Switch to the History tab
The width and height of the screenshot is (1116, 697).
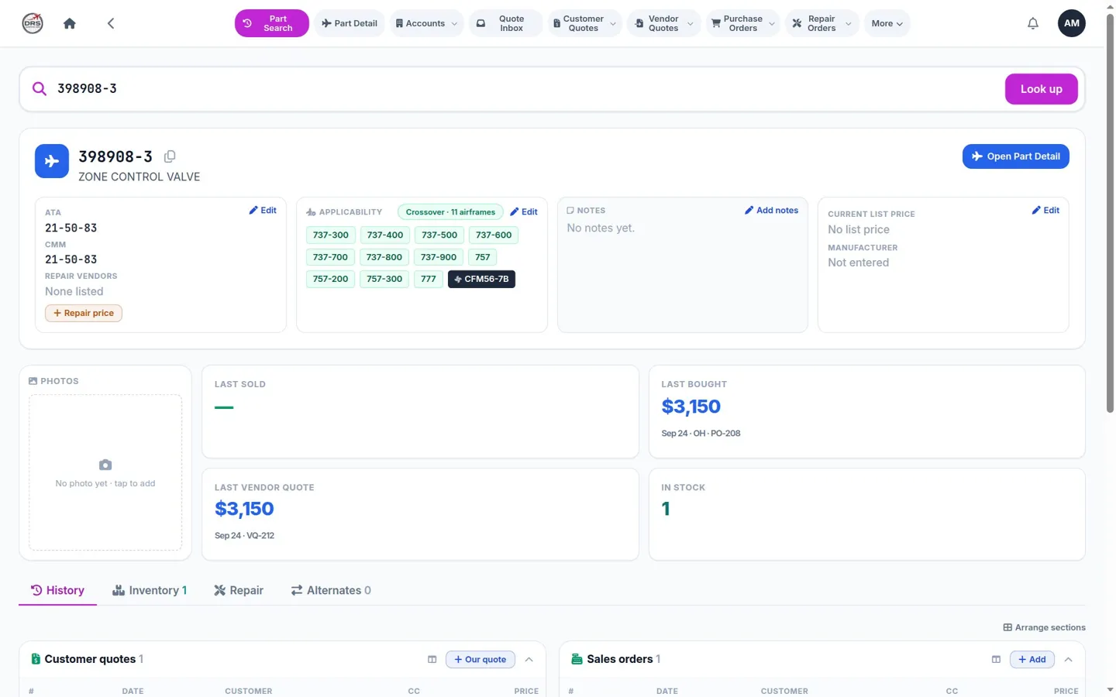click(x=57, y=590)
